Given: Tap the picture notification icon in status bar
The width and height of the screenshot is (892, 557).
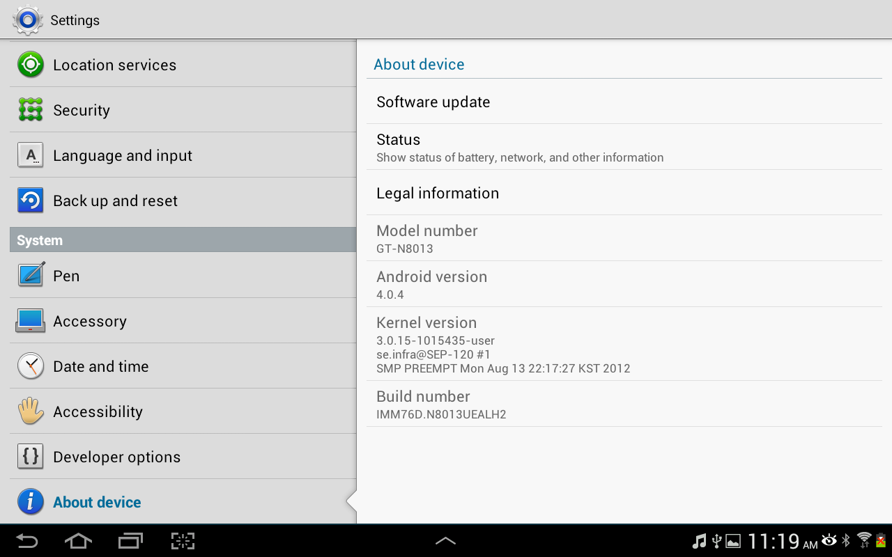Looking at the screenshot, I should [x=733, y=541].
